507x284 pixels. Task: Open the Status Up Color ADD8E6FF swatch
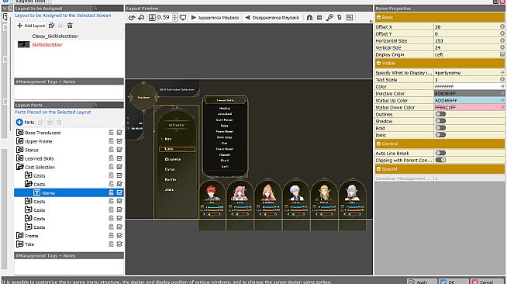469,100
